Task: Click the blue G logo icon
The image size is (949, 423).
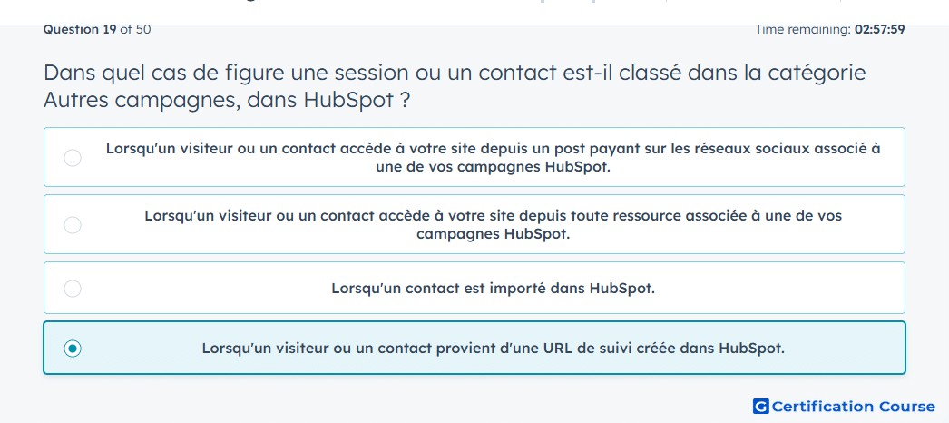Action: tap(761, 406)
